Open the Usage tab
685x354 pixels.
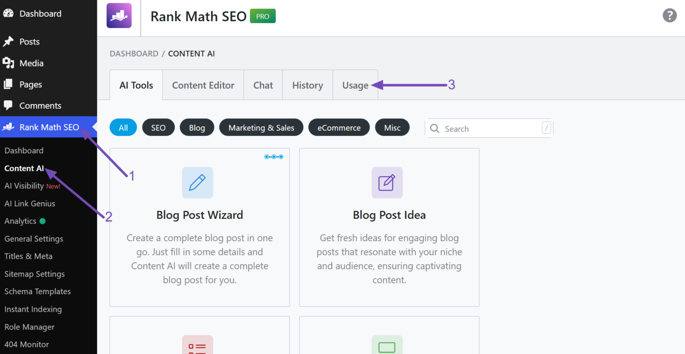[355, 85]
